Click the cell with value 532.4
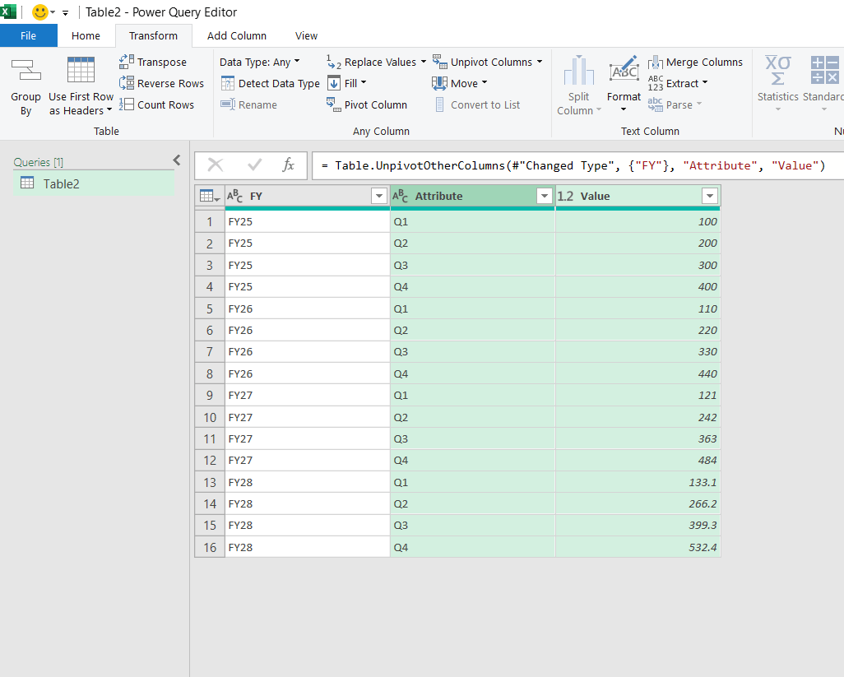This screenshot has width=844, height=677. [638, 547]
